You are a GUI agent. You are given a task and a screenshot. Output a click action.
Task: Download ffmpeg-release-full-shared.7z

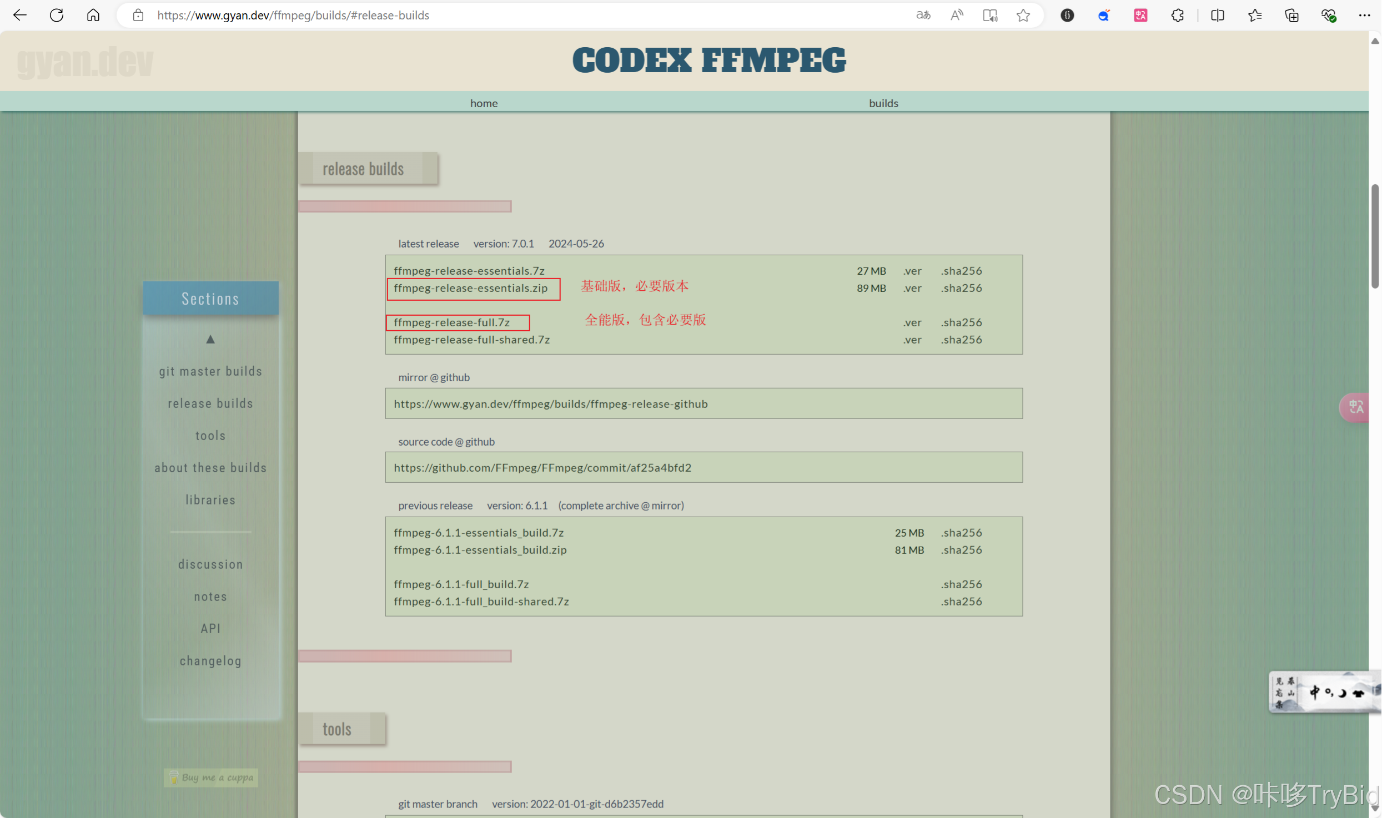pos(471,340)
